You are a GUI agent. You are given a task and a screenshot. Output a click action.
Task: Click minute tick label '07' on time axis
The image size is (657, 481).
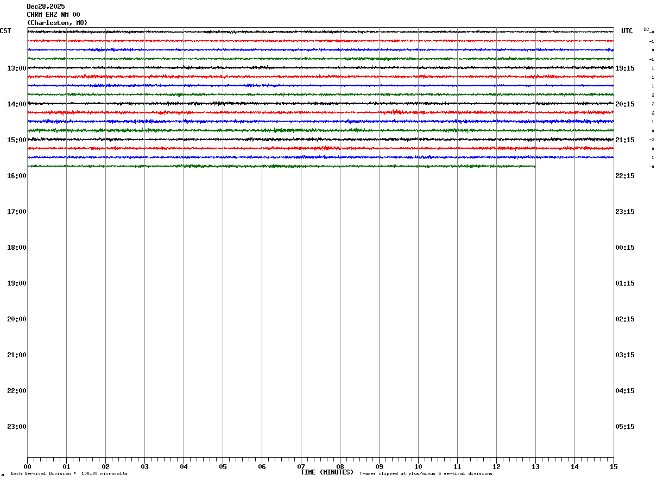pos(301,467)
